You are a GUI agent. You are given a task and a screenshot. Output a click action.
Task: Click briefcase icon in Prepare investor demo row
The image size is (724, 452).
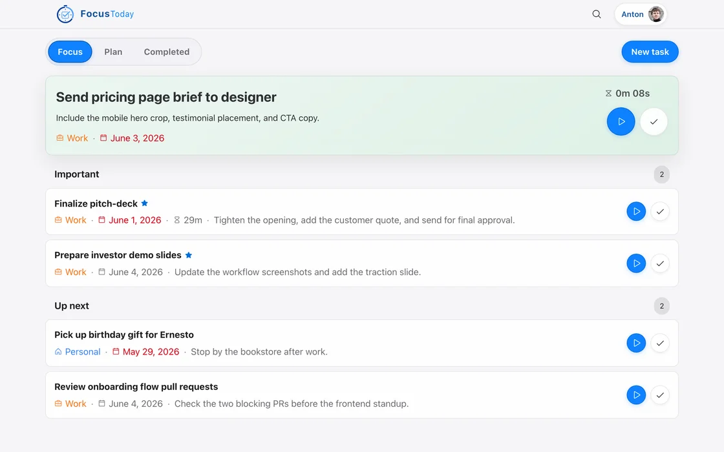(x=58, y=272)
